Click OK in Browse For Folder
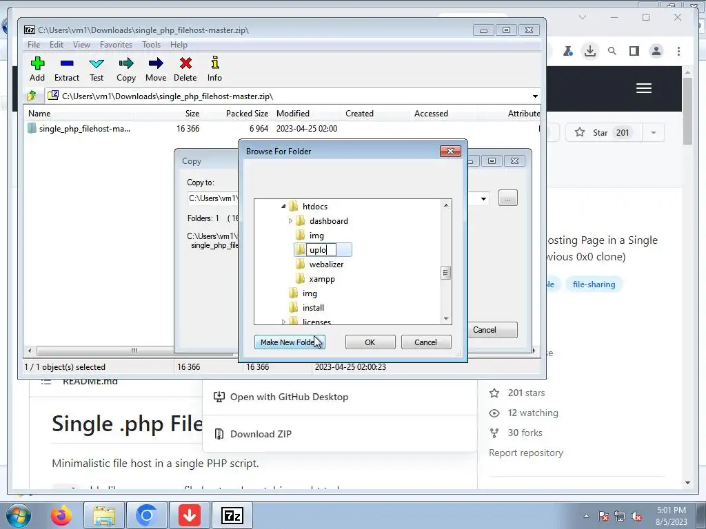This screenshot has width=706, height=529. pyautogui.click(x=370, y=342)
